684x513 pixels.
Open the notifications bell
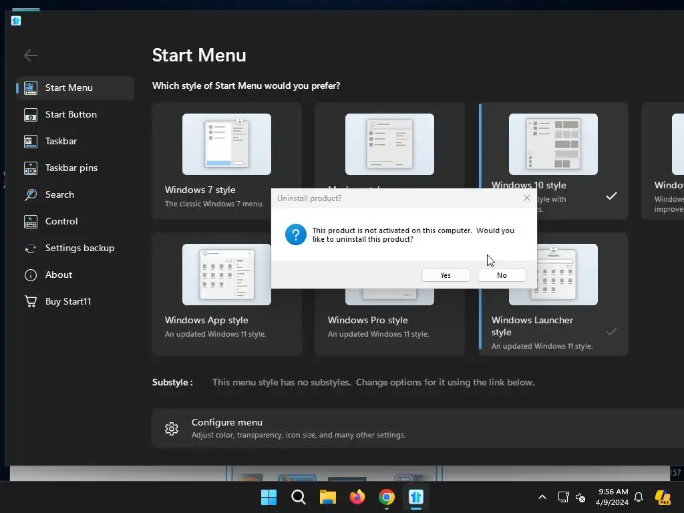pyautogui.click(x=639, y=497)
